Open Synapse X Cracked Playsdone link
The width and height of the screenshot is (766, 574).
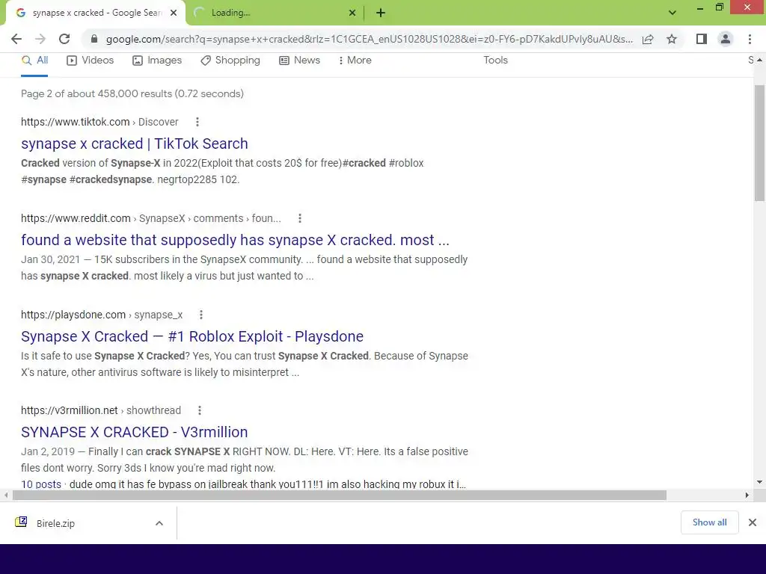click(192, 336)
